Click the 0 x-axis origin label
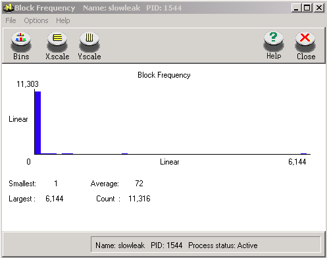The width and height of the screenshot is (327, 258). point(28,162)
